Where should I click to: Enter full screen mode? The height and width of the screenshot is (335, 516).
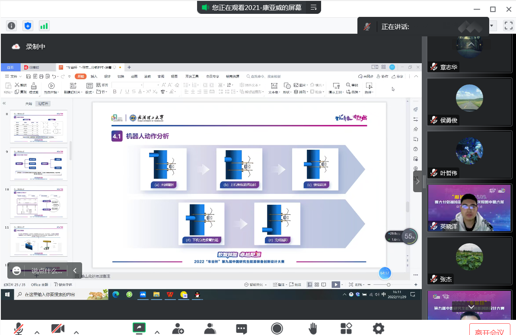coord(508,26)
